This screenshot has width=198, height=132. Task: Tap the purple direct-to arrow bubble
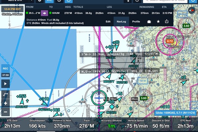(x=45, y=13)
